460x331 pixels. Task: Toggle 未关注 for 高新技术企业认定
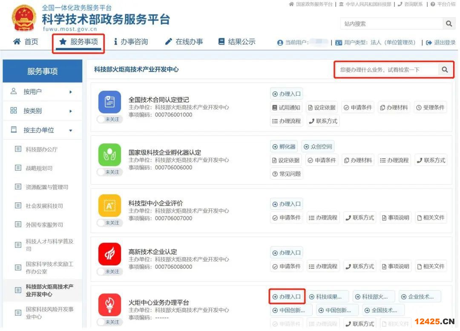coord(109,271)
